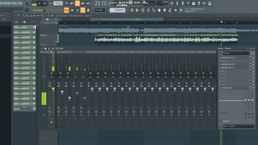This screenshot has height=145, width=258.
Task: Enable typing keyboard to piano icon
Action: coord(67,10)
